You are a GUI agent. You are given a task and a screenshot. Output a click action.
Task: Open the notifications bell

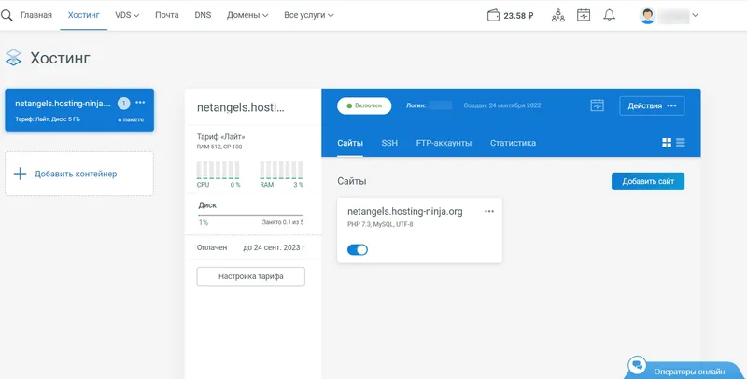(x=610, y=15)
